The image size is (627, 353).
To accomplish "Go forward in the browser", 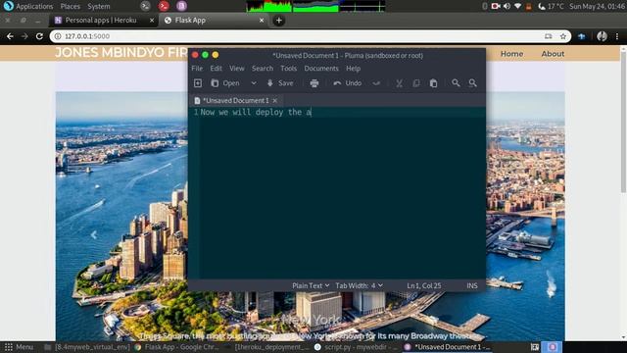I will pyautogui.click(x=24, y=36).
